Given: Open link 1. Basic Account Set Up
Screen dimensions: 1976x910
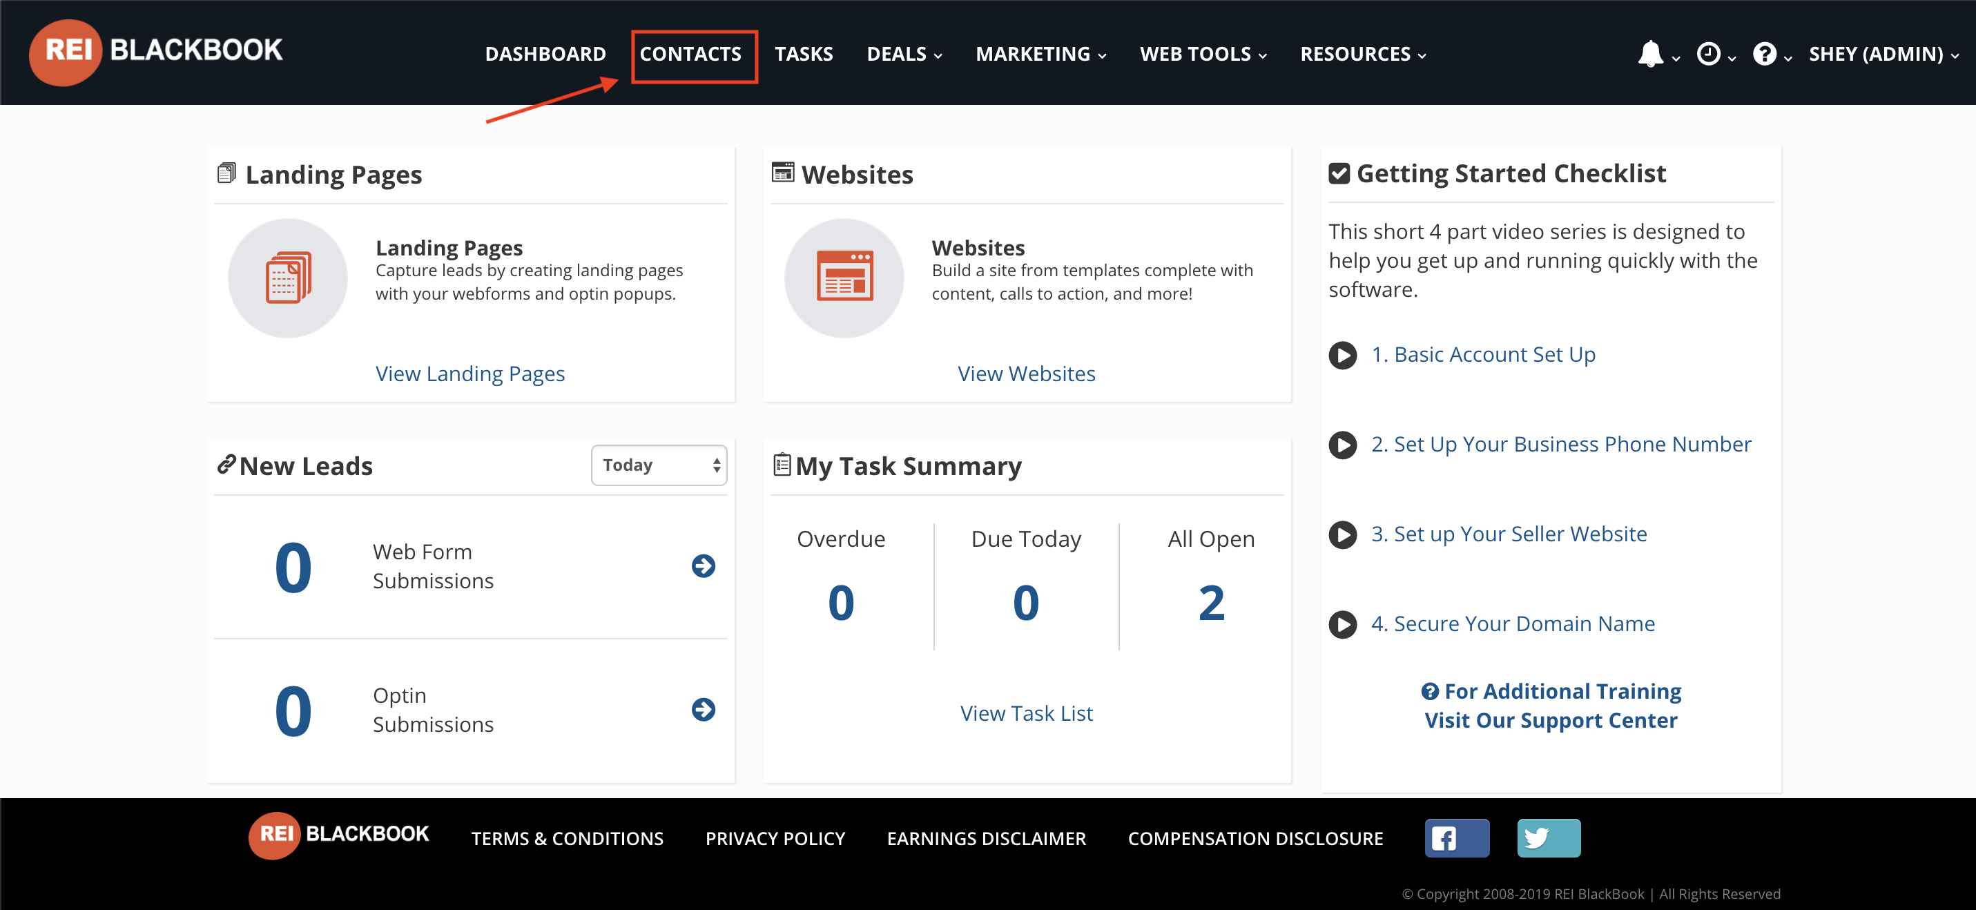Looking at the screenshot, I should 1483,354.
